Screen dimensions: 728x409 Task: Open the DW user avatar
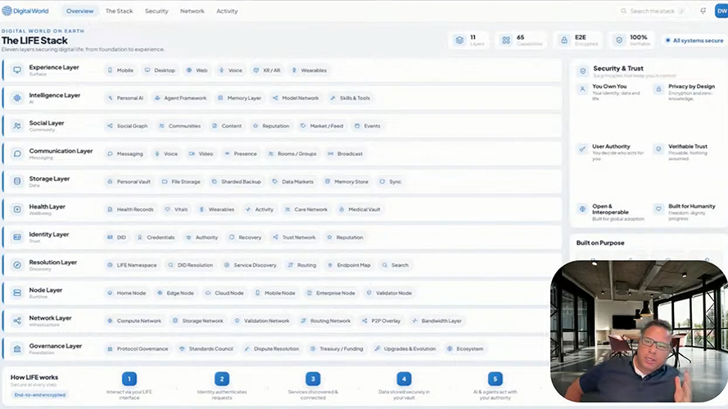coord(721,11)
